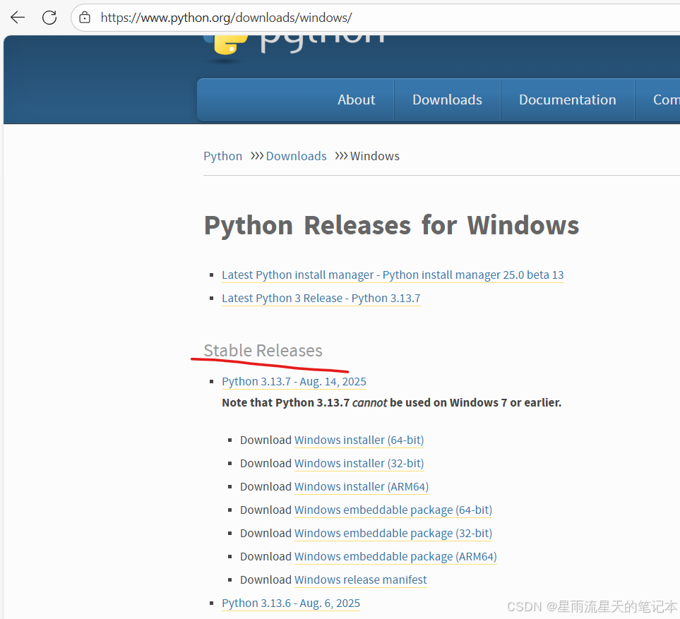
Task: Click the Stable Releases heading
Action: click(x=263, y=350)
